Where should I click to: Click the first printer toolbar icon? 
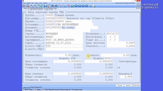31,6
